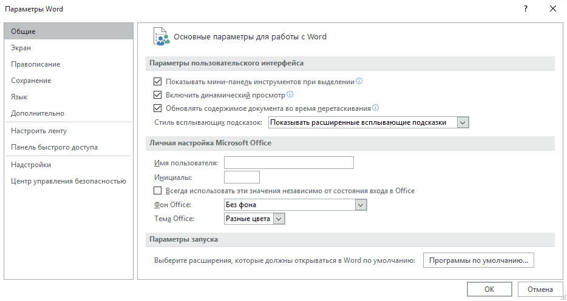Disable "Обновлять содержимое документа" checkbox
The width and height of the screenshot is (567, 301).
click(x=158, y=109)
